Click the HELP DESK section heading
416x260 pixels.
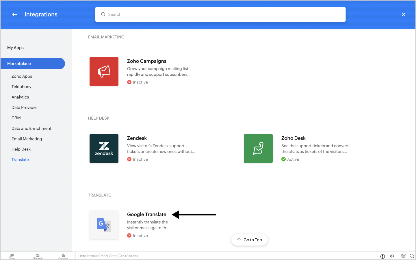click(99, 118)
